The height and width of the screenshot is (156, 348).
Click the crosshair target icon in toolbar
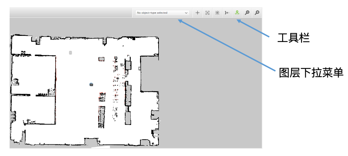pos(197,13)
